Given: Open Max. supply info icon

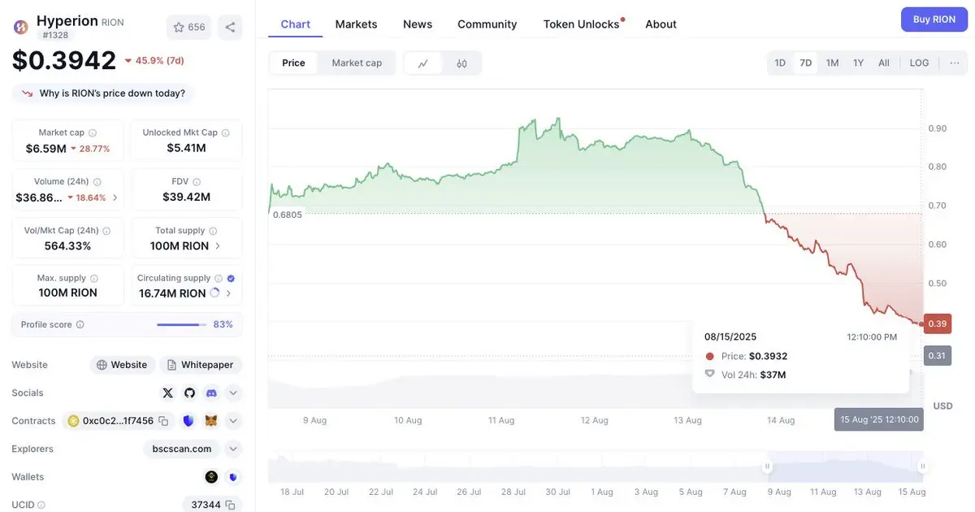Looking at the screenshot, I should click(93, 278).
